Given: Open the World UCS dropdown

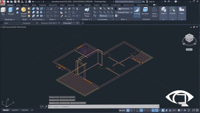Looking at the screenshot, I should (x=106, y=16).
